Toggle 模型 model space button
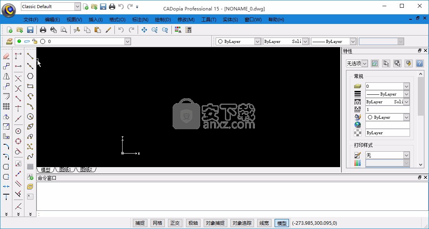 pos(282,223)
